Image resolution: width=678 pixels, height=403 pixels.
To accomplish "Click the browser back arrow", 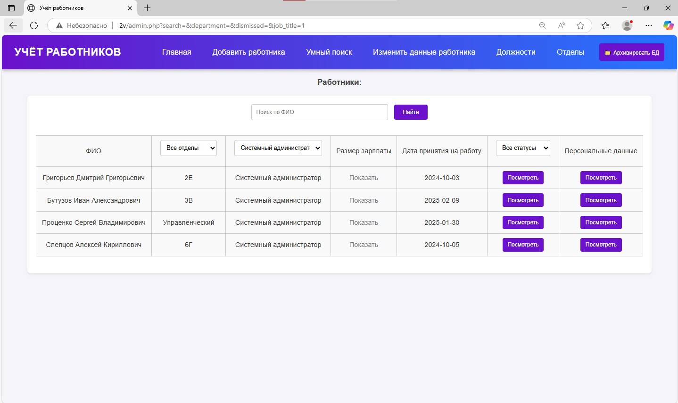I will click(13, 25).
